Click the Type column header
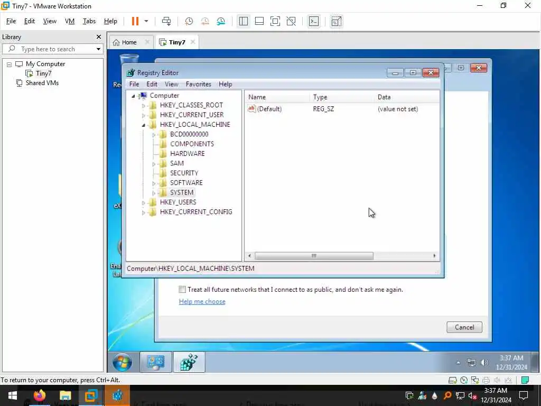Image resolution: width=541 pixels, height=406 pixels. point(342,97)
